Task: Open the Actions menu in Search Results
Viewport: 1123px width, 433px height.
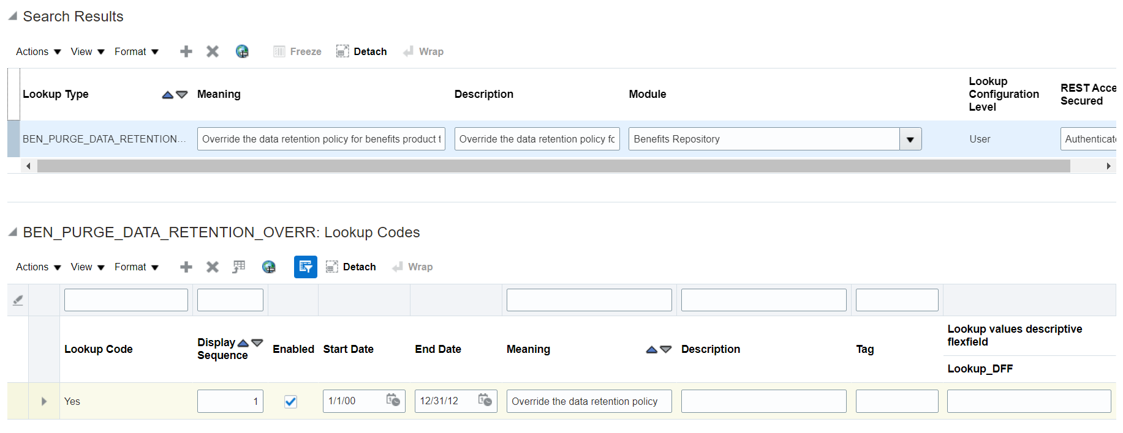Action: tap(38, 52)
